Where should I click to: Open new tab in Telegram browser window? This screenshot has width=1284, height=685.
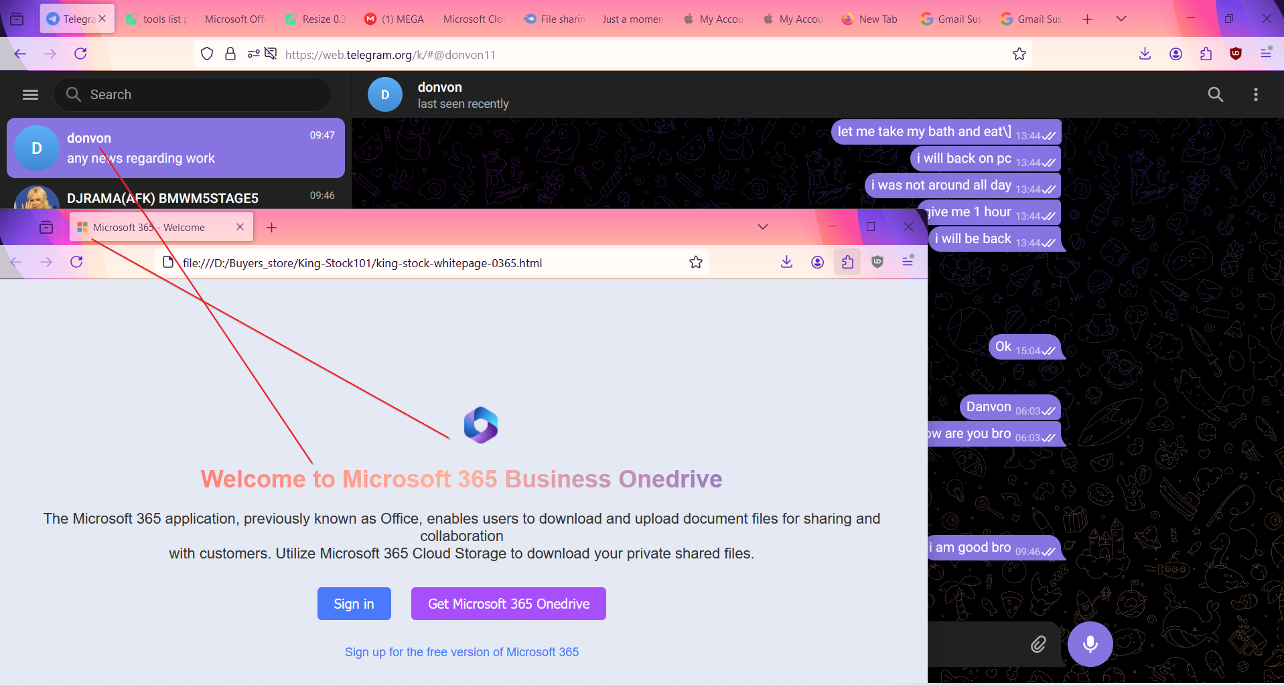click(1087, 19)
